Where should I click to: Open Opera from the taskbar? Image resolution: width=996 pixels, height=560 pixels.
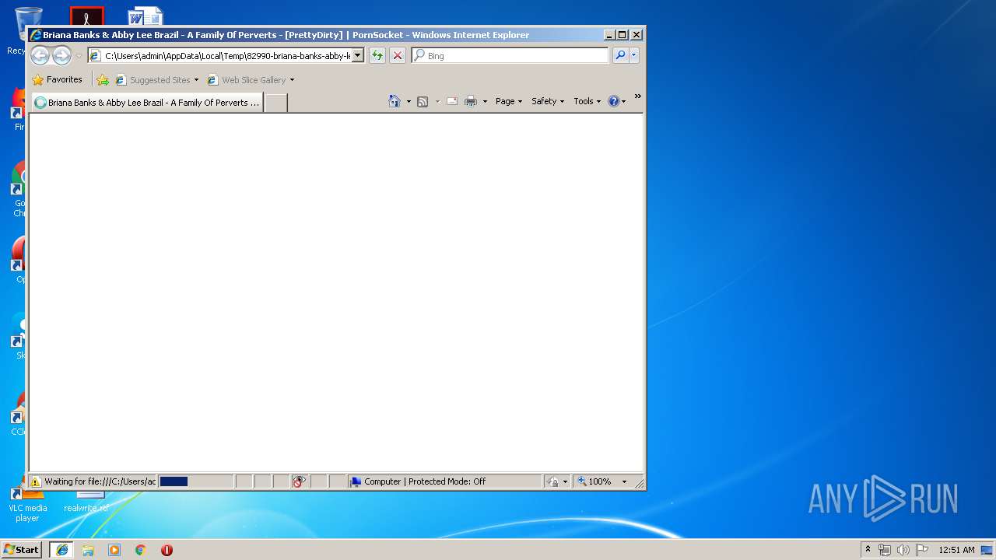pos(167,549)
